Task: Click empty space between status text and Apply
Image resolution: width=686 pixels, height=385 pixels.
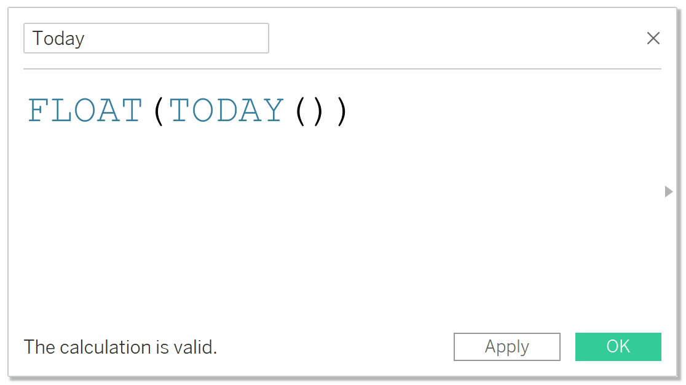Action: [334, 347]
